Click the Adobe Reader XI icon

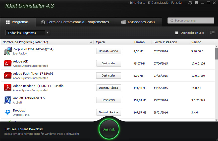(x=8, y=88)
